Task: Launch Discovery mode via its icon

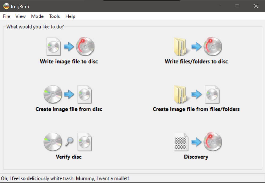Action: pos(197,142)
